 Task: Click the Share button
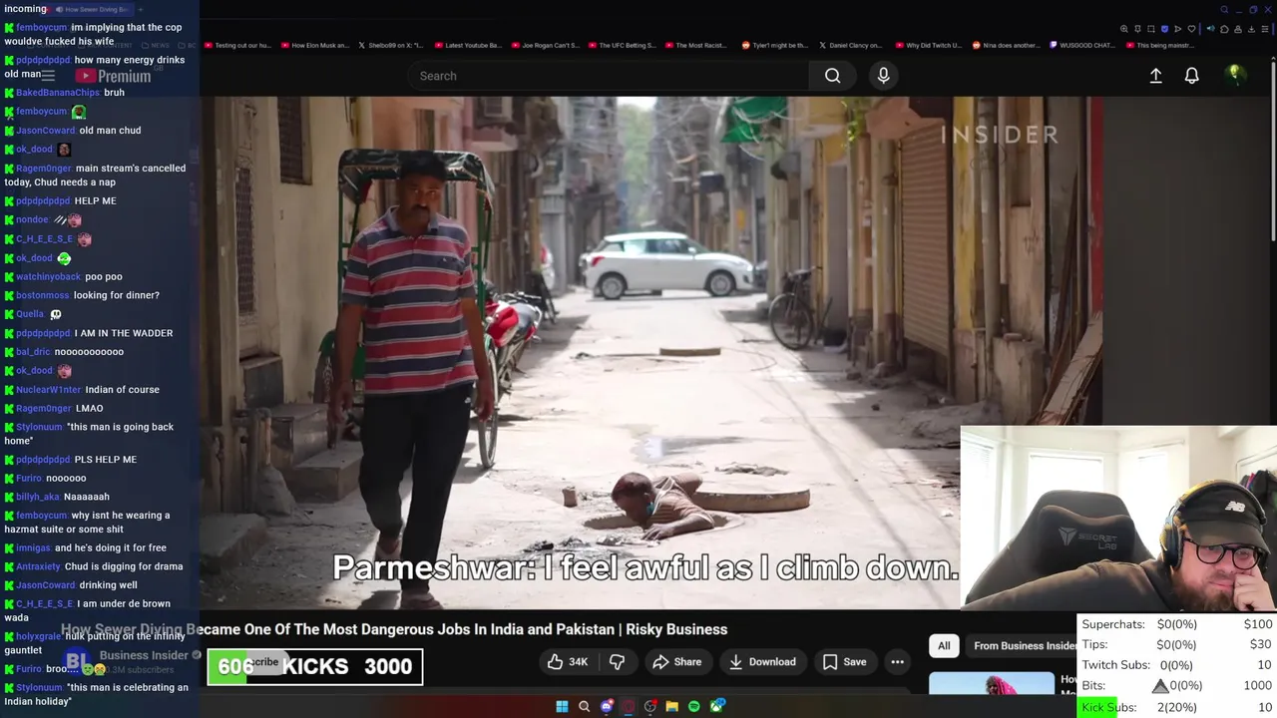tap(677, 662)
